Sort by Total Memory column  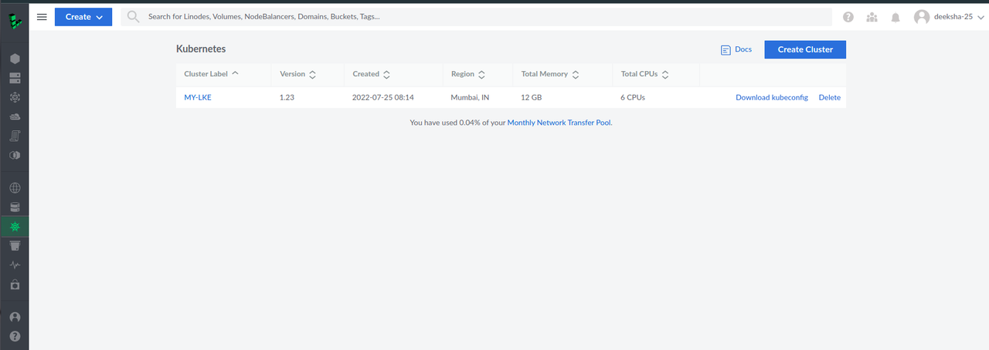tap(550, 75)
